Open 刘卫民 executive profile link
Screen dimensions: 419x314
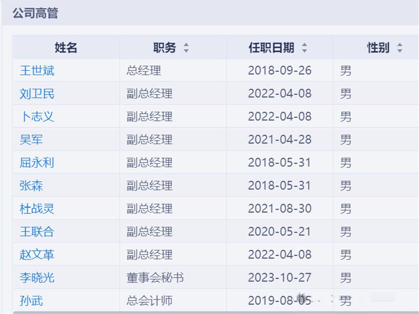click(37, 94)
